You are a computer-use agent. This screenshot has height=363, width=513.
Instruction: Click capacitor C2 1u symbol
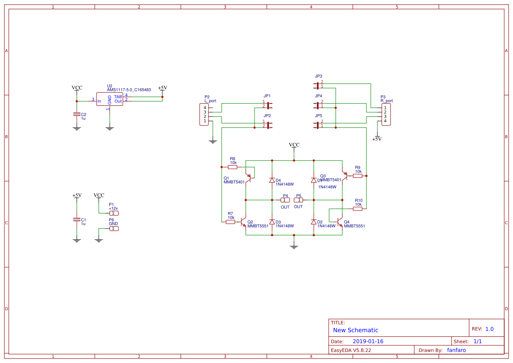(x=77, y=115)
